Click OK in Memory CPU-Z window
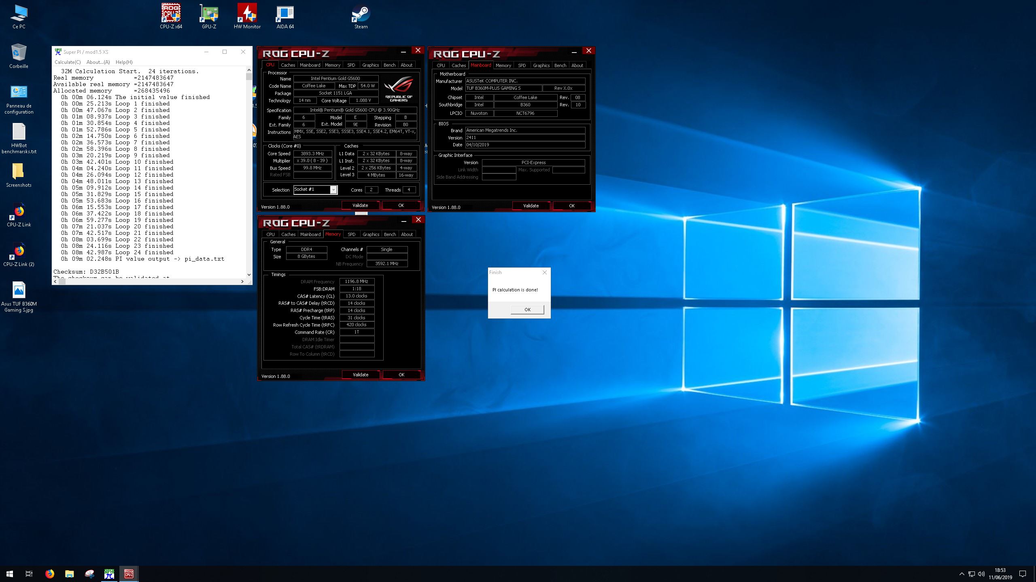Image resolution: width=1036 pixels, height=582 pixels. 401,375
